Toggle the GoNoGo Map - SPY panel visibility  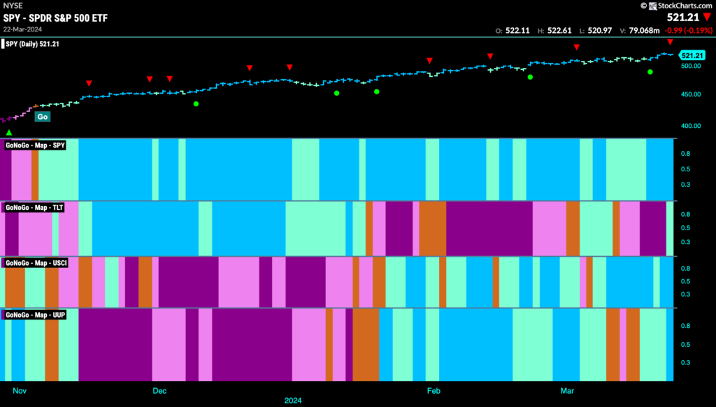click(x=34, y=145)
